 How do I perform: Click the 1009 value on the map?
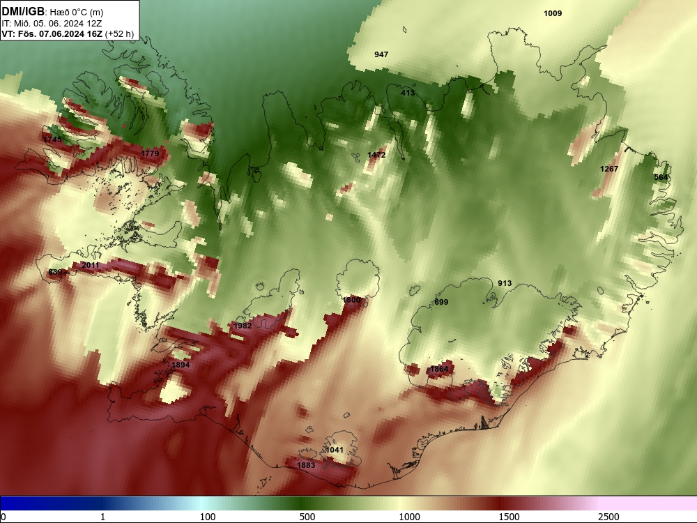553,13
